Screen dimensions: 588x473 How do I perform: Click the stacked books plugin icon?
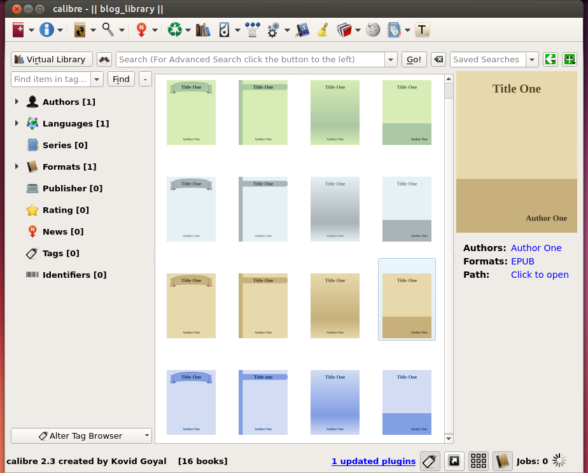pos(344,30)
